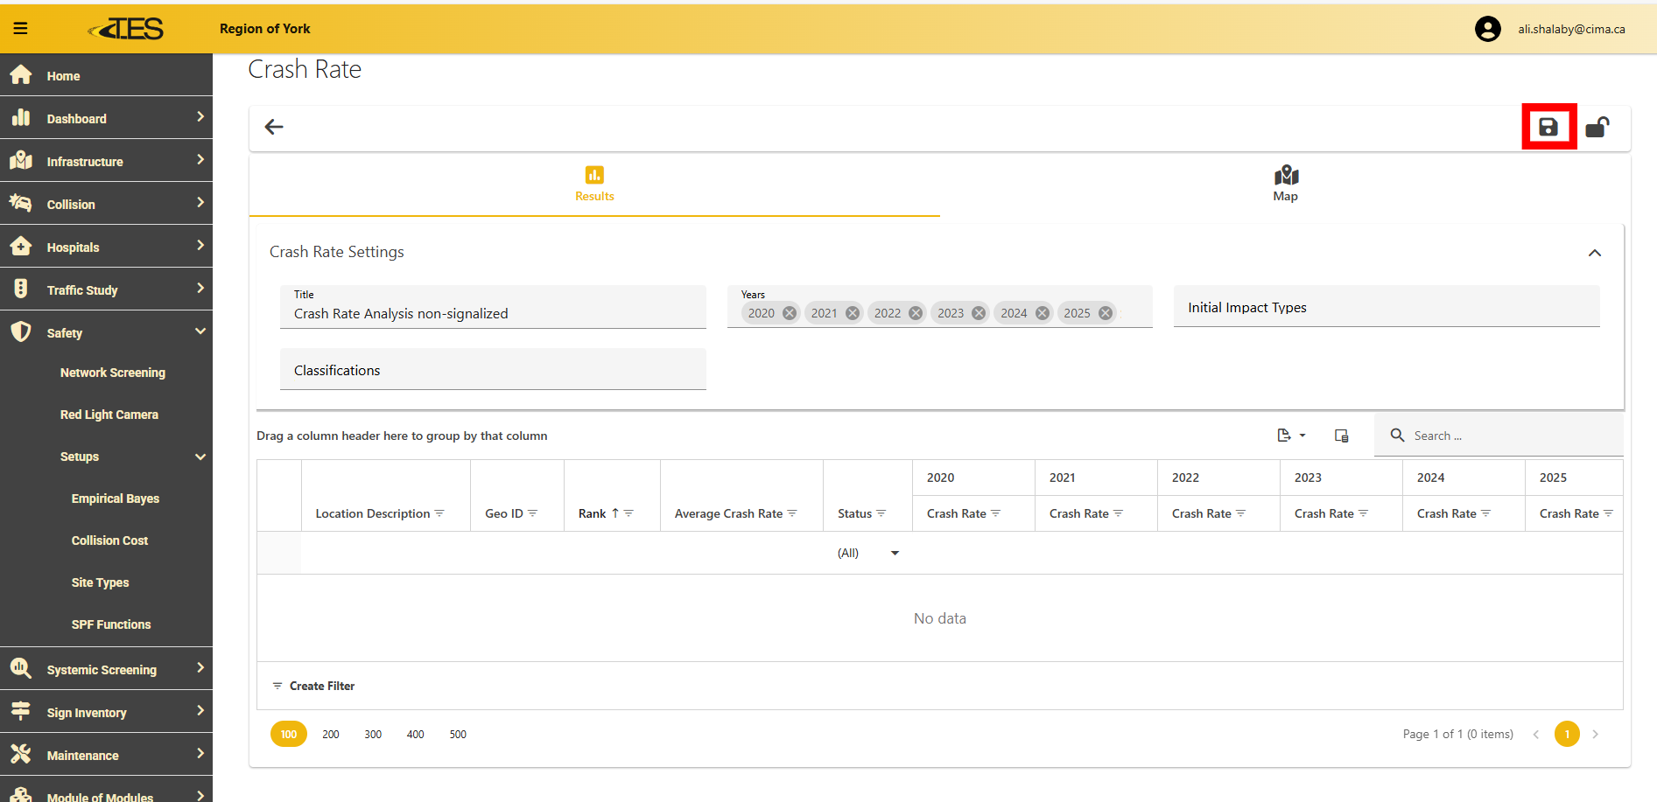This screenshot has width=1657, height=802.
Task: Collapse the Crash Rate Settings panel
Action: [1594, 253]
